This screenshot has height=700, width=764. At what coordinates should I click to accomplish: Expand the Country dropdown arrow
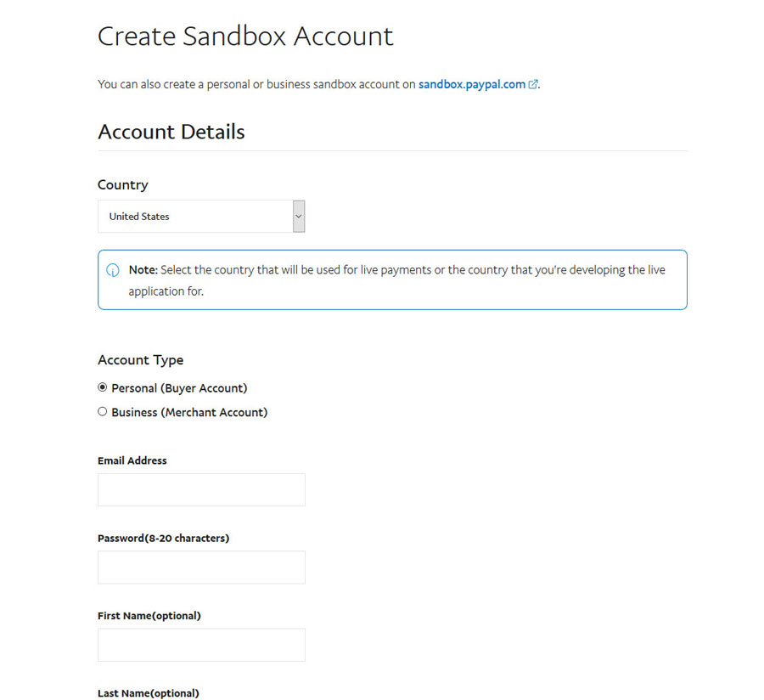pyautogui.click(x=298, y=217)
